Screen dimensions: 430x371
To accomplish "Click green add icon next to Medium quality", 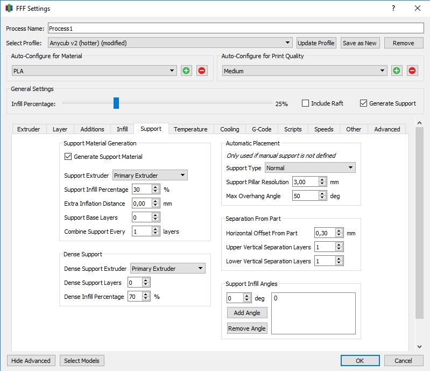I will click(x=397, y=71).
